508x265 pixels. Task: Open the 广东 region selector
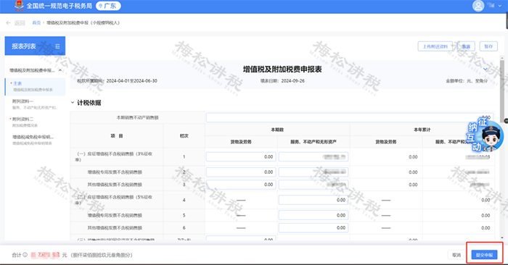coord(109,6)
